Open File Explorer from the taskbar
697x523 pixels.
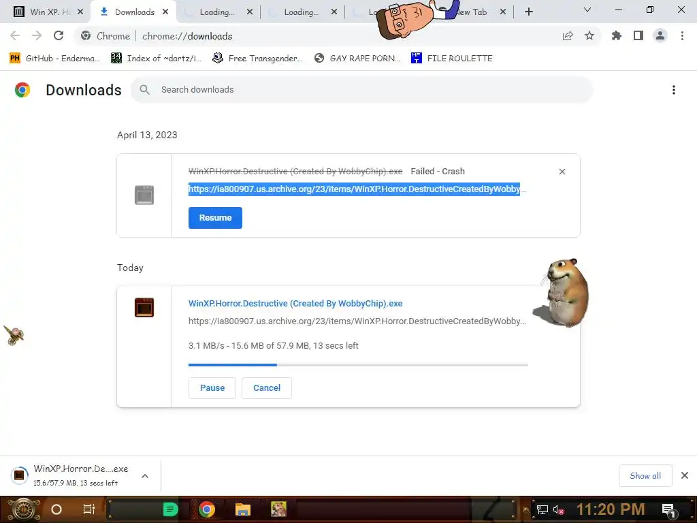click(x=243, y=509)
